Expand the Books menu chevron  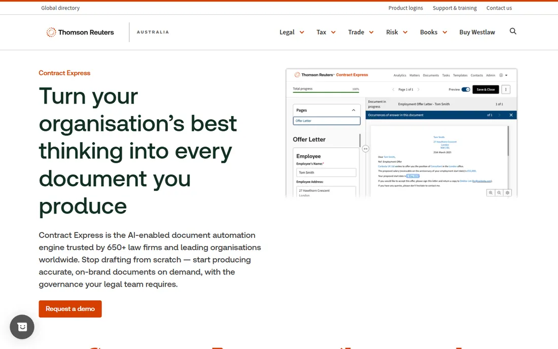(444, 32)
